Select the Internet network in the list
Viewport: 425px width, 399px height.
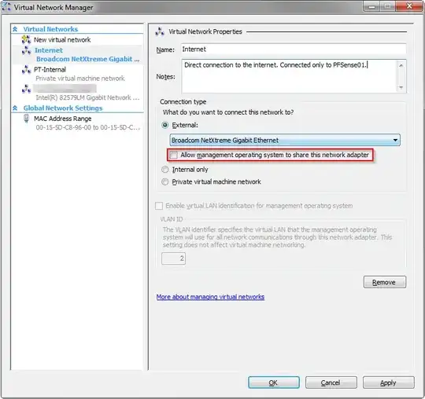[49, 50]
